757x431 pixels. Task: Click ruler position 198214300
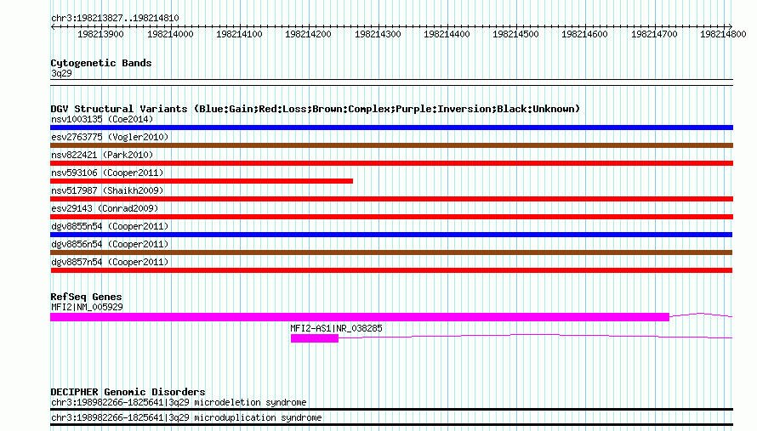point(378,34)
